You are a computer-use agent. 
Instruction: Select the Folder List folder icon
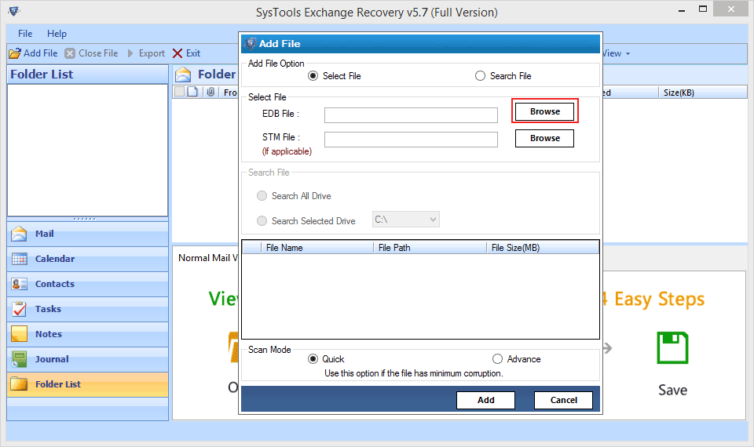[x=19, y=383]
